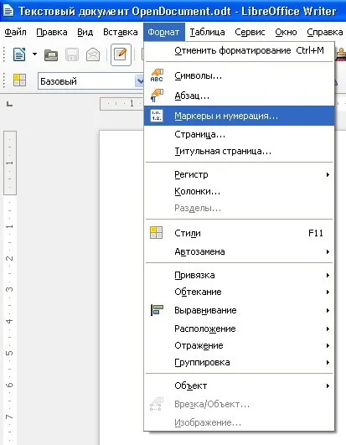The height and width of the screenshot is (445, 346).
Task: Open the New document dropdown arrow
Action: click(34, 54)
